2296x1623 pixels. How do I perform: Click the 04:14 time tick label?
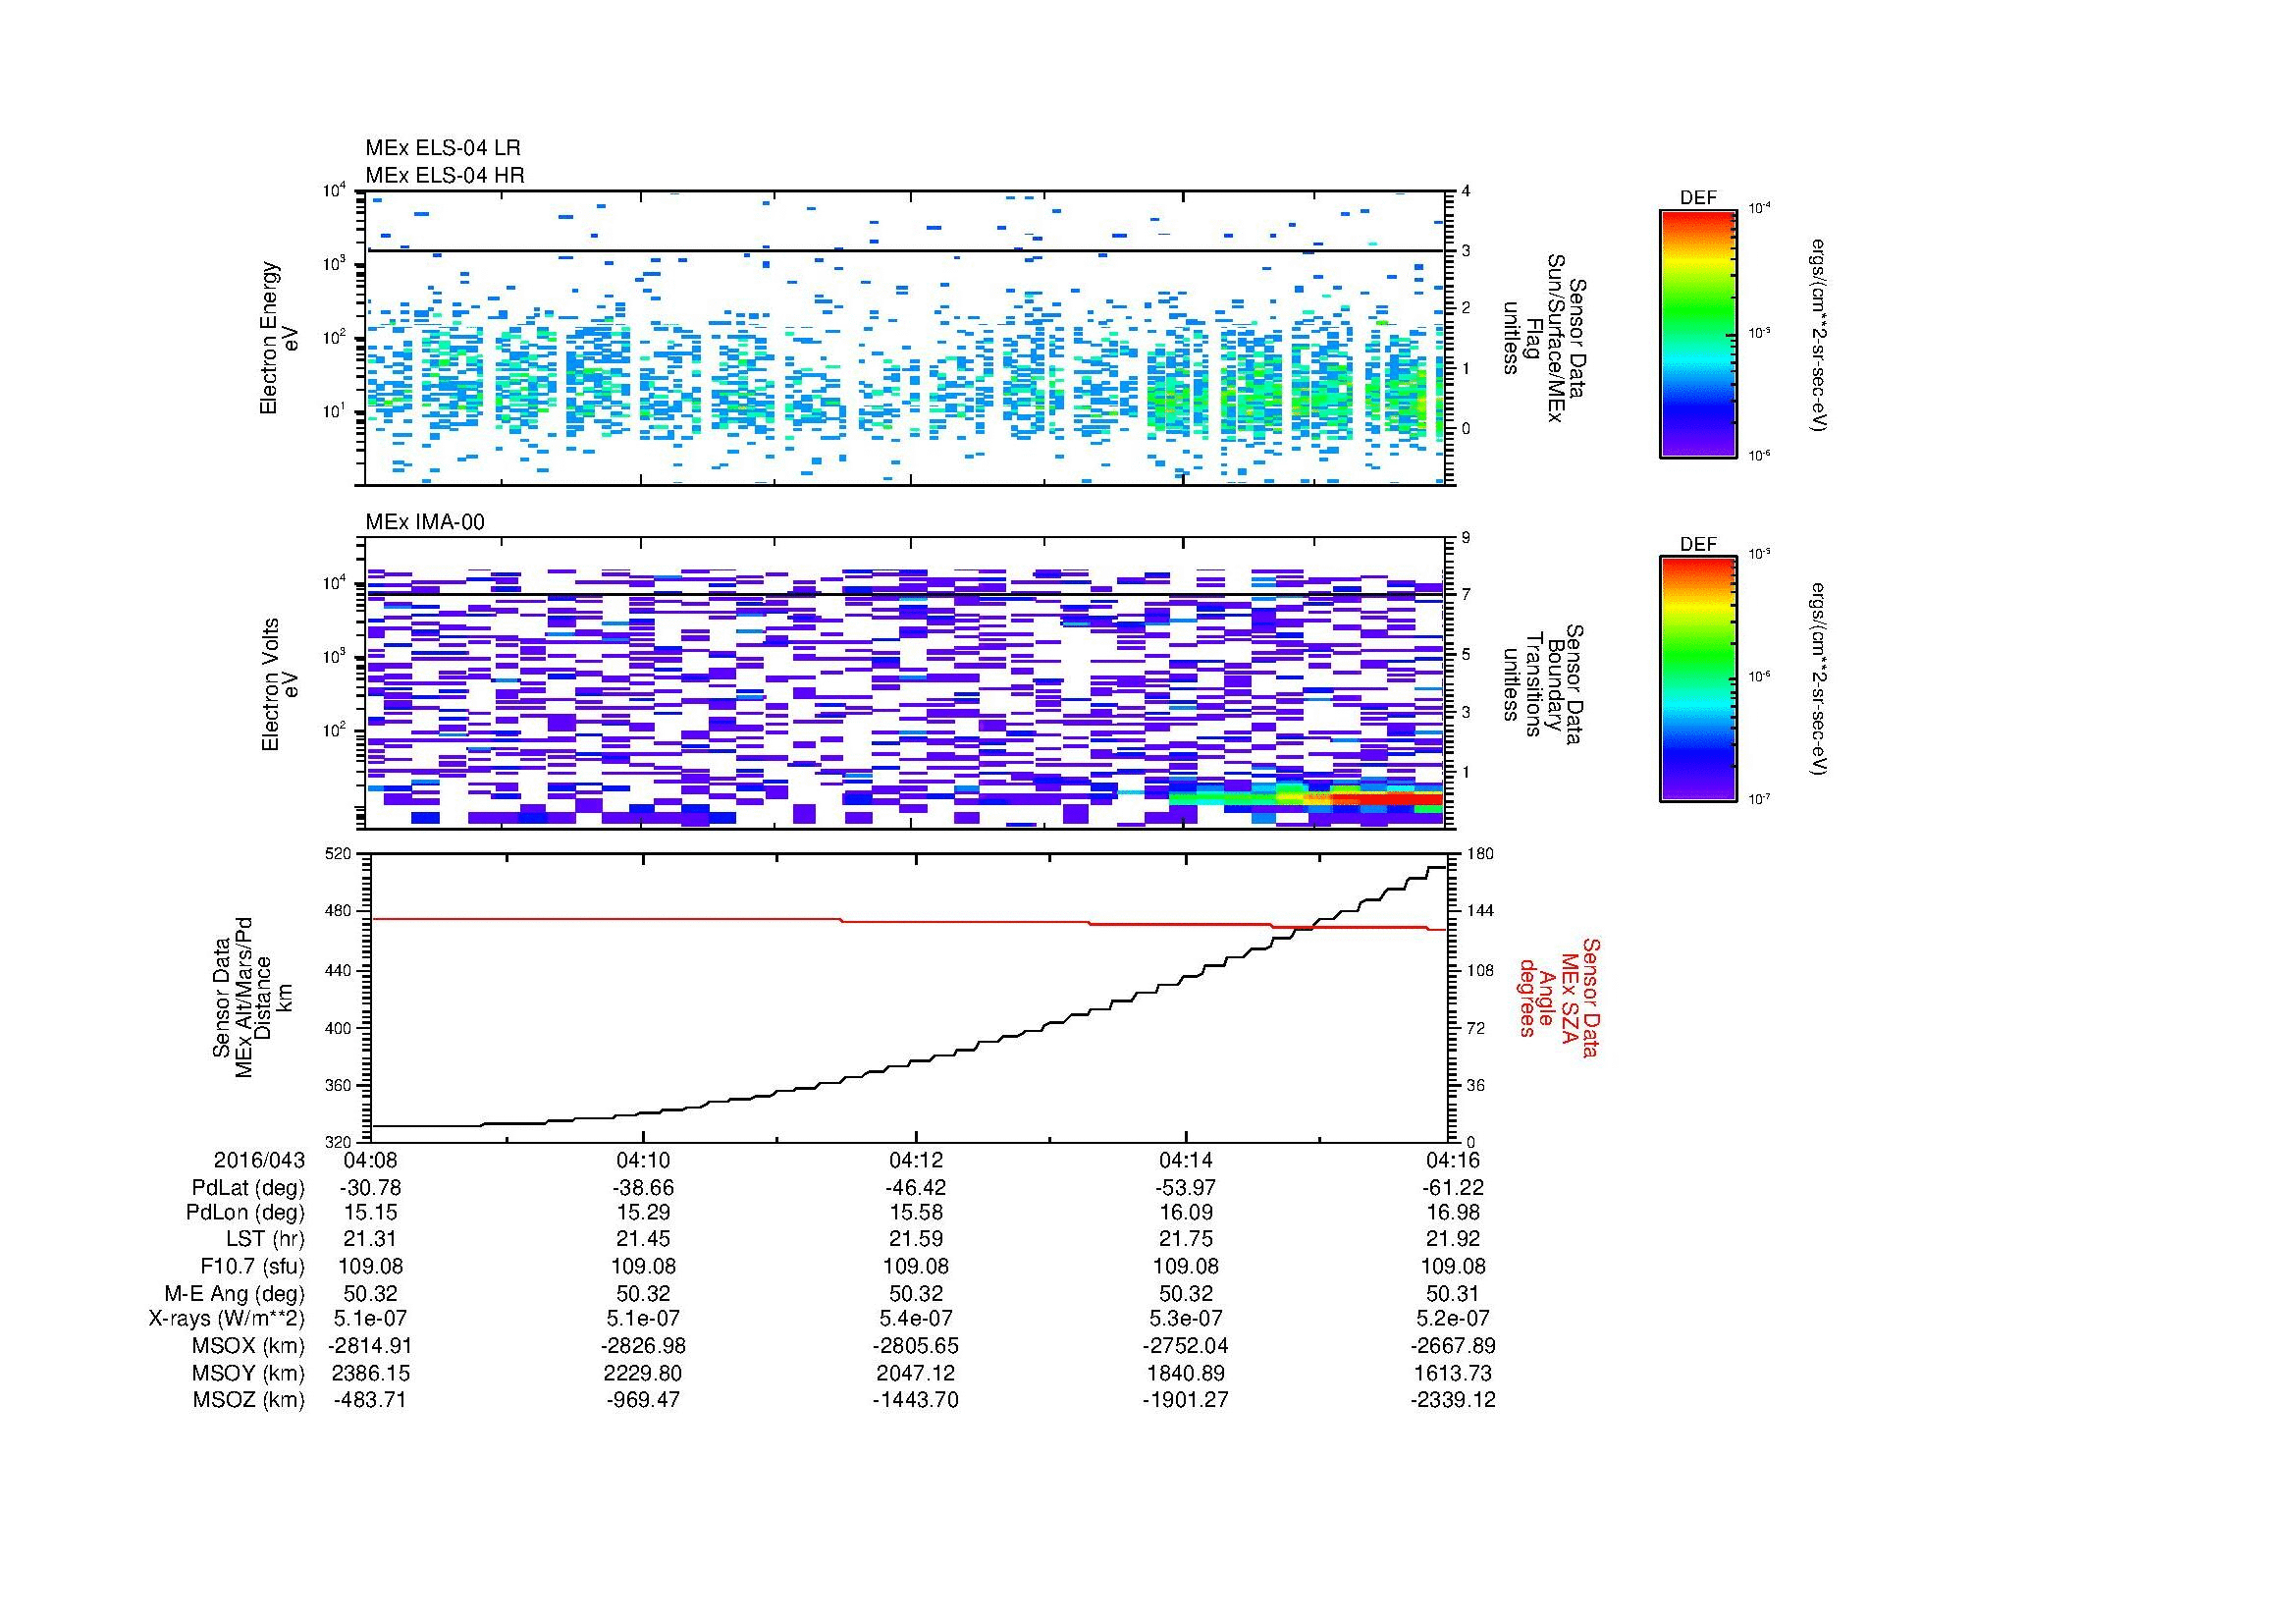pos(1185,1160)
